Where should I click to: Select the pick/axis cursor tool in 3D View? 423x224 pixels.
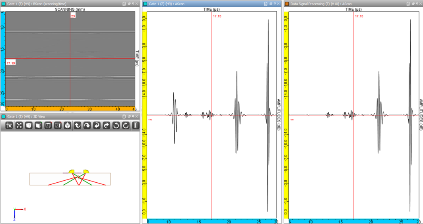point(9,126)
